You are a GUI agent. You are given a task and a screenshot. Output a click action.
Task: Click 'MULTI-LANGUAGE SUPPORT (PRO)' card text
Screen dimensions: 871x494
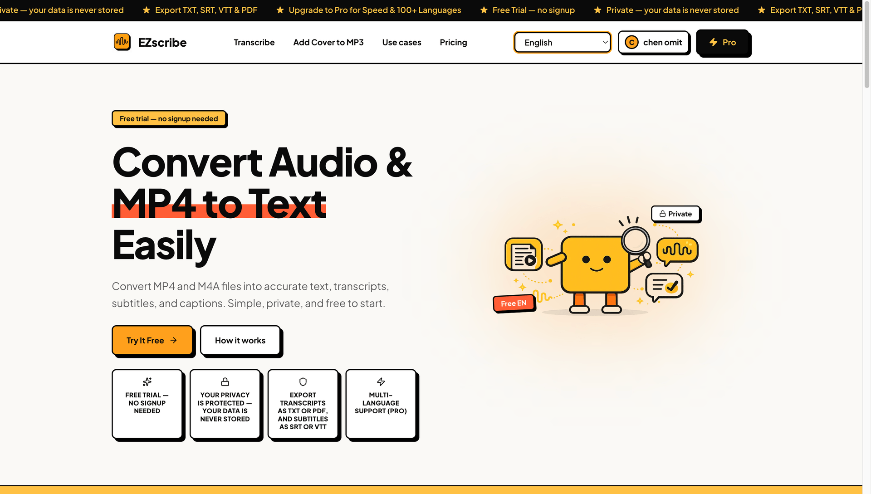[381, 403]
